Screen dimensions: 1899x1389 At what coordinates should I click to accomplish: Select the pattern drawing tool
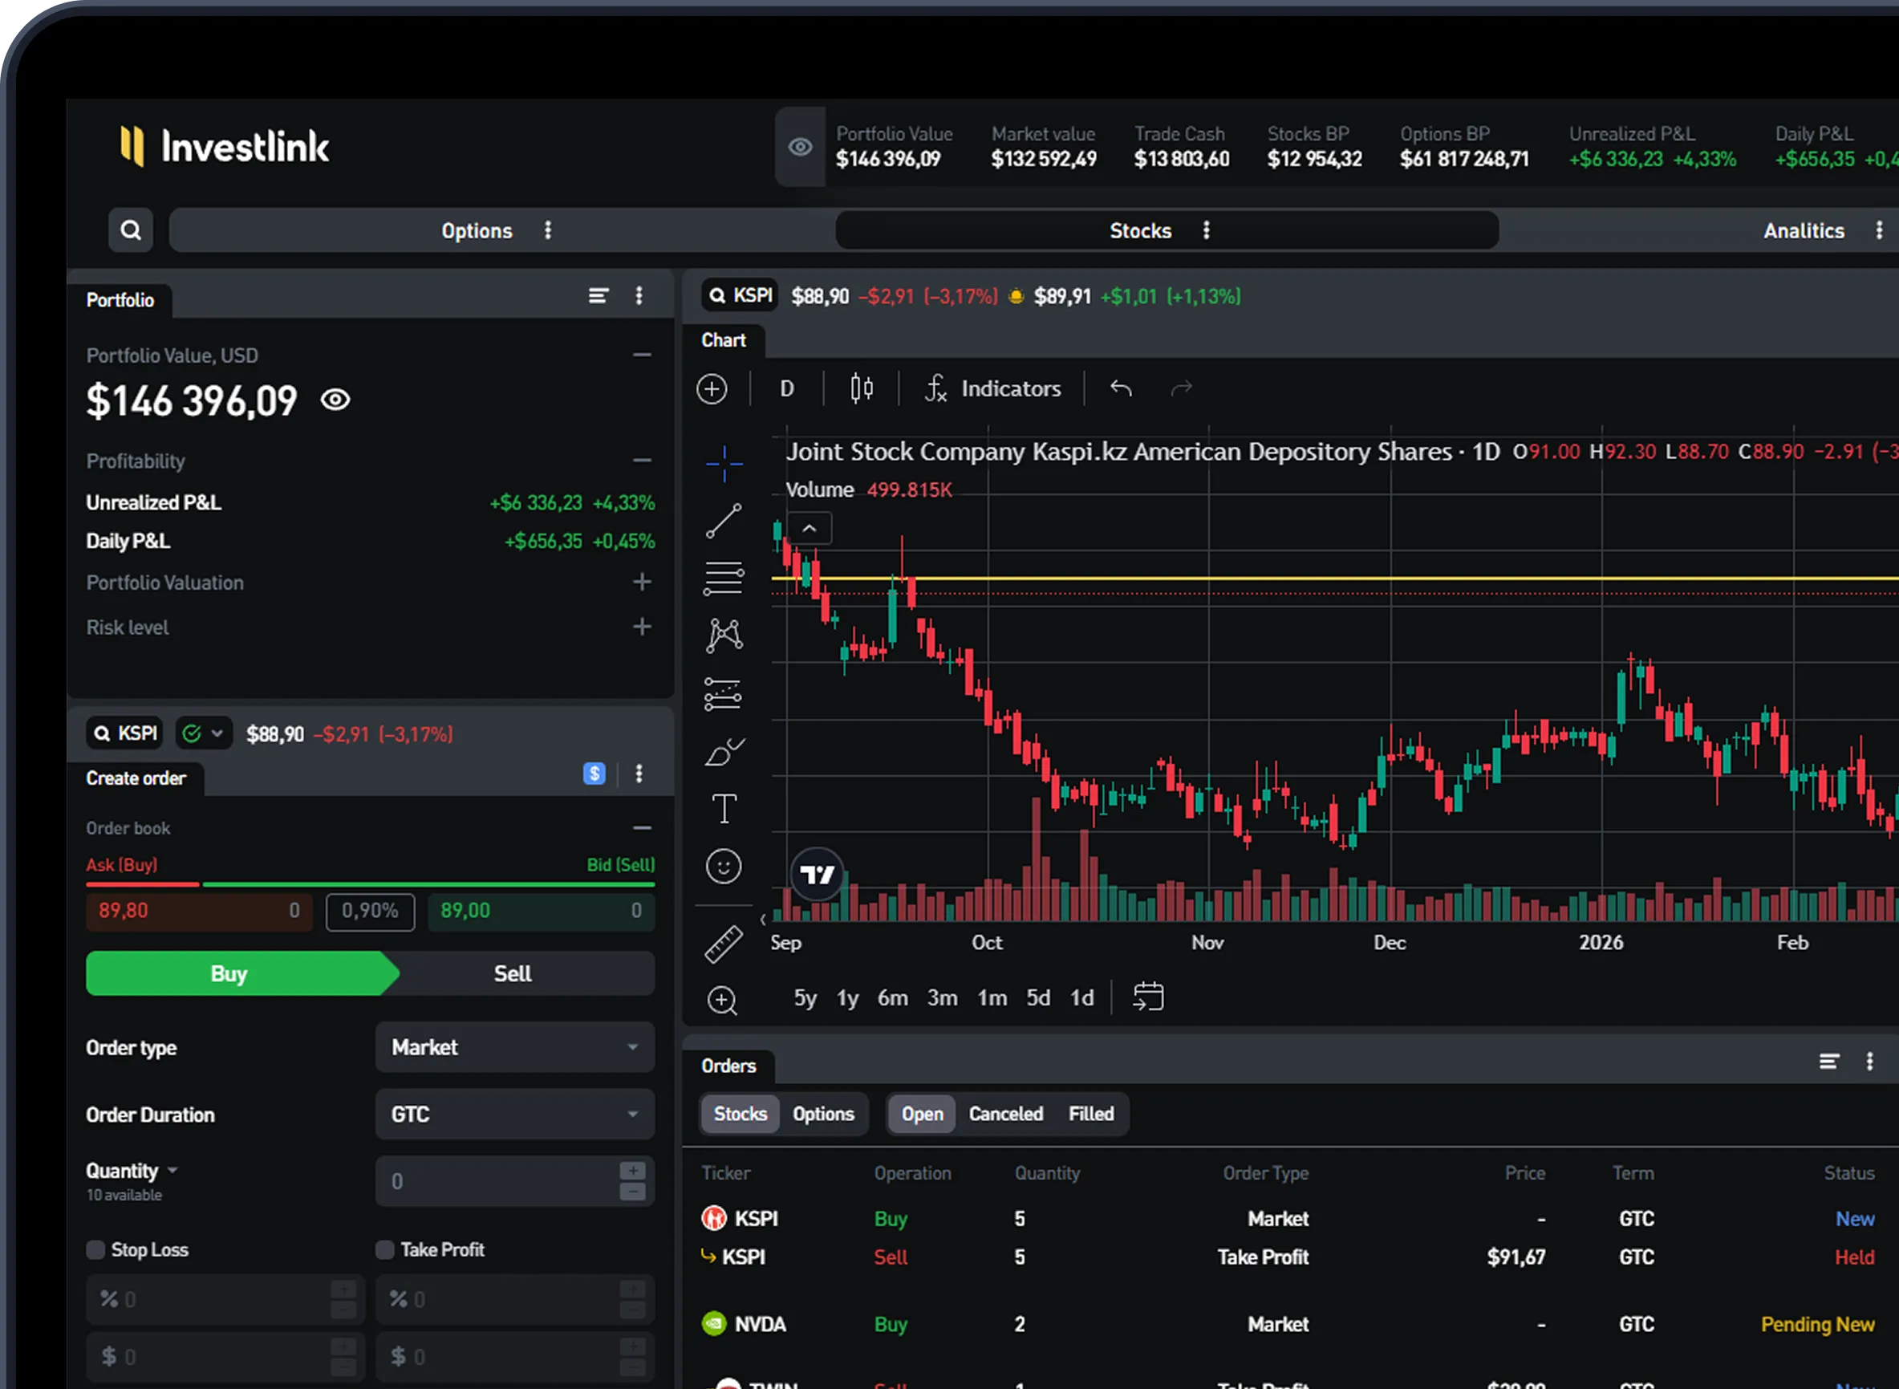[x=724, y=636]
